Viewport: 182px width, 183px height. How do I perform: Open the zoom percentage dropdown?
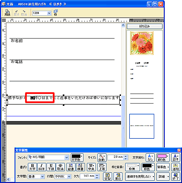tap(49, 13)
